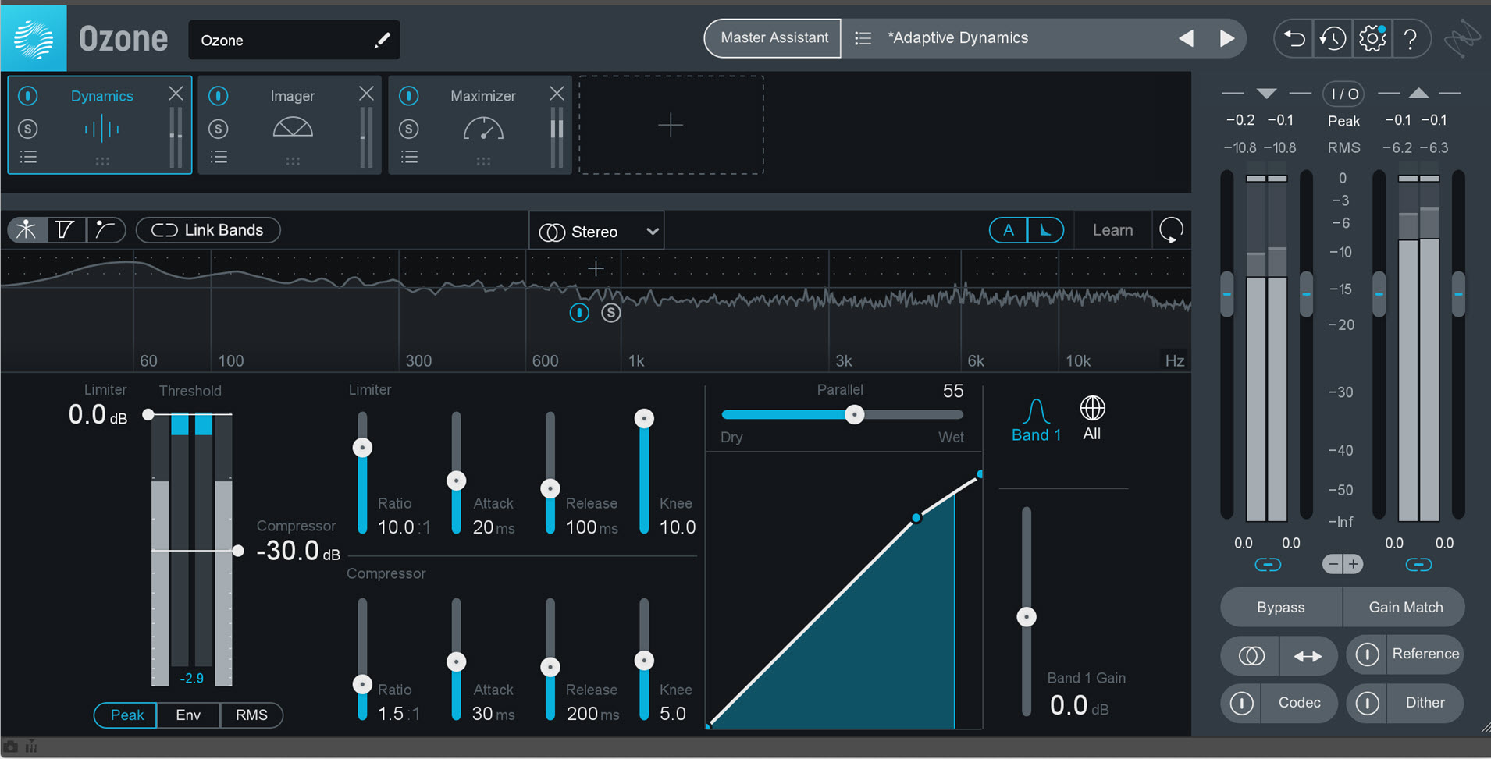Viewport: 1491px width, 759px height.
Task: Click the Band 1 Gain slider
Action: point(1027,612)
